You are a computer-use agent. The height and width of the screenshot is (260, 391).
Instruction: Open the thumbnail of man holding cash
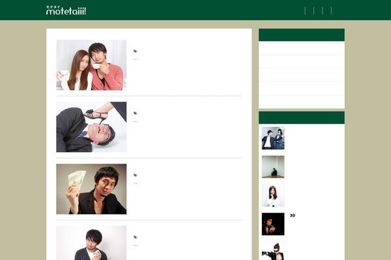pyautogui.click(x=91, y=189)
